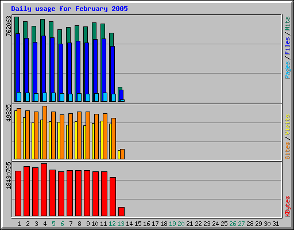Click the 'Visits' legend label

tap(287, 125)
